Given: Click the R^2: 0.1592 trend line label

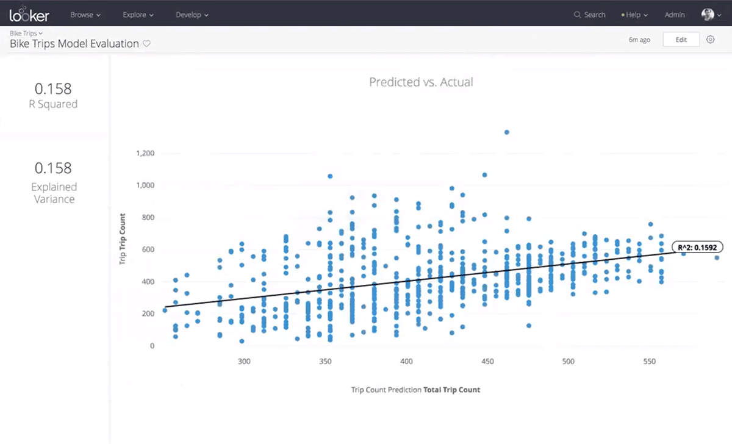Looking at the screenshot, I should 697,248.
